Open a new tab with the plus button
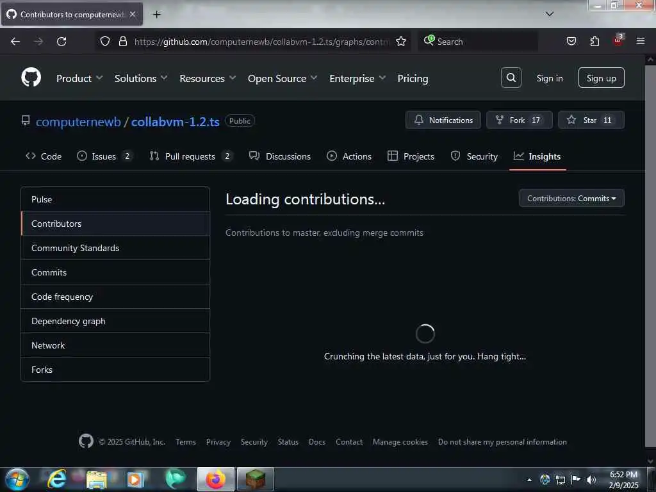656x492 pixels. [x=156, y=15]
